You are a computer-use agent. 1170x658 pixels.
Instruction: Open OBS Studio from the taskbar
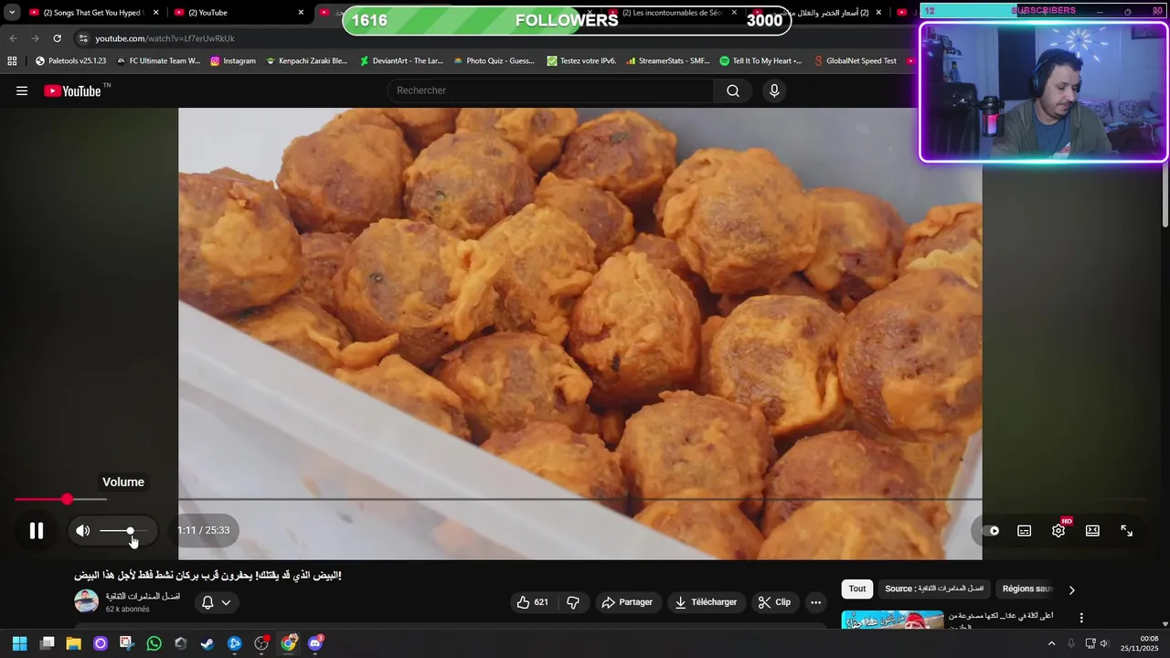(x=261, y=643)
